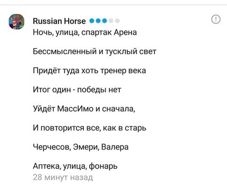
Task: Click the third blue rating dot
Action: point(105,21)
